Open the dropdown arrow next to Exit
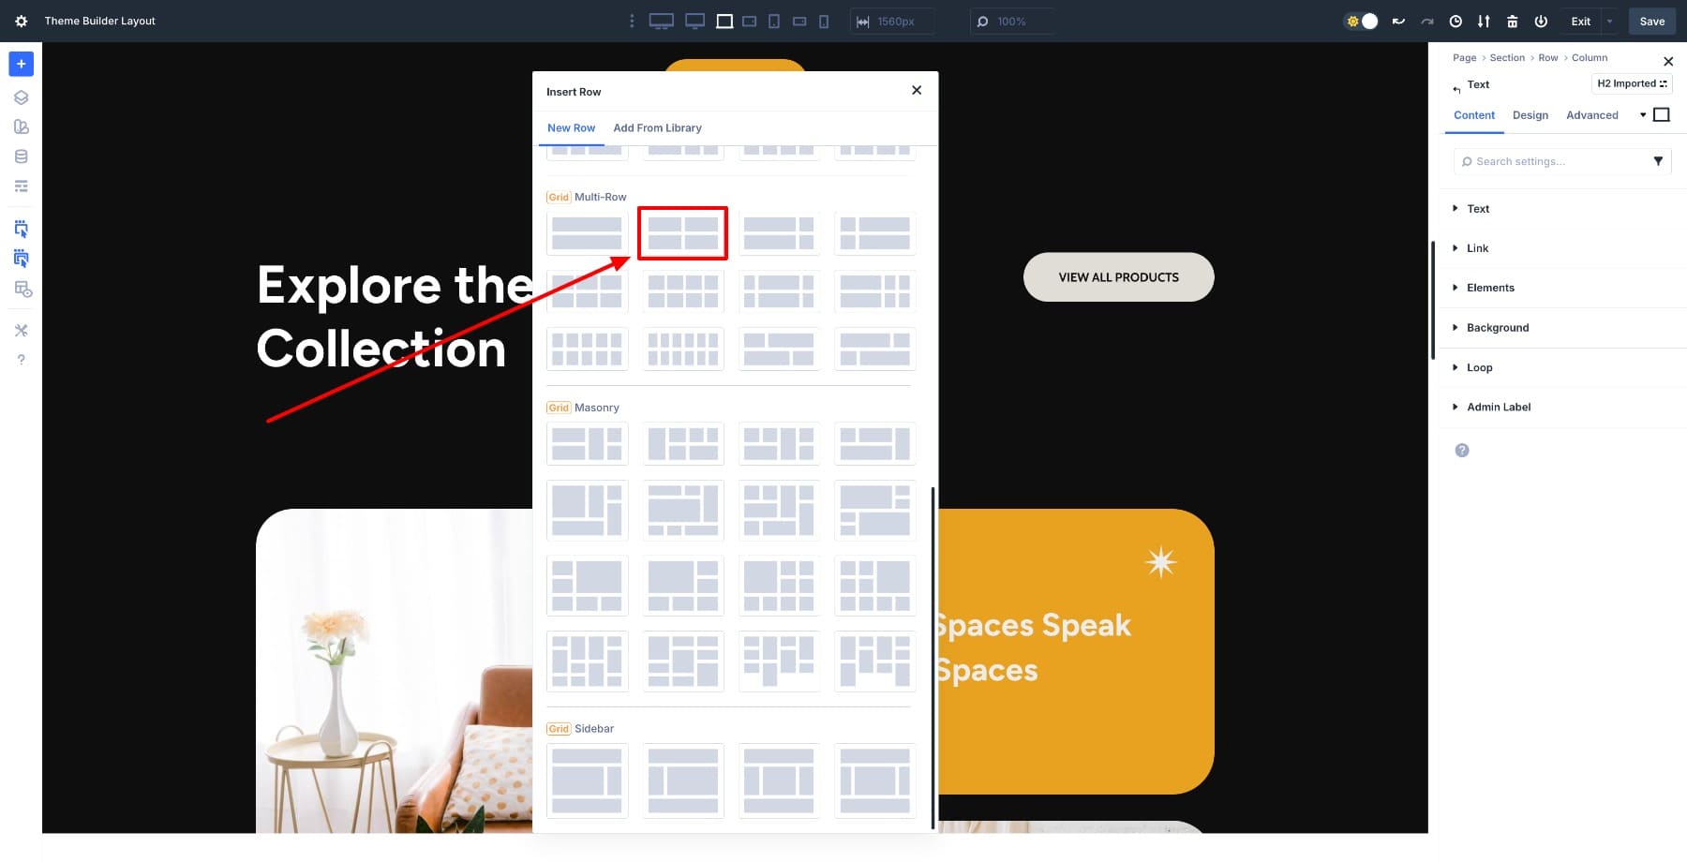Screen dimensions: 1687x862 pos(1610,21)
